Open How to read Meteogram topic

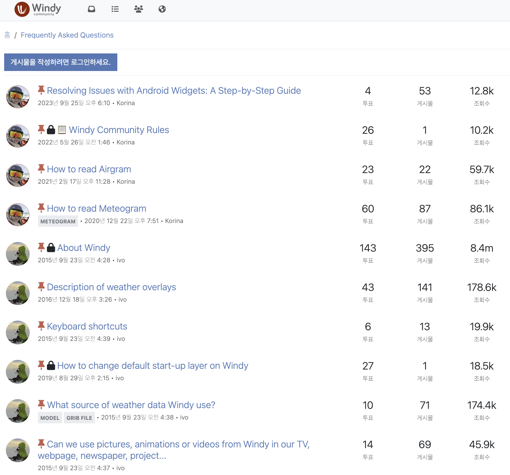[97, 209]
